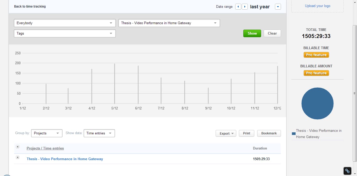Click the 4/12 chart bar
This screenshot has width=357, height=176.
click(x=92, y=86)
